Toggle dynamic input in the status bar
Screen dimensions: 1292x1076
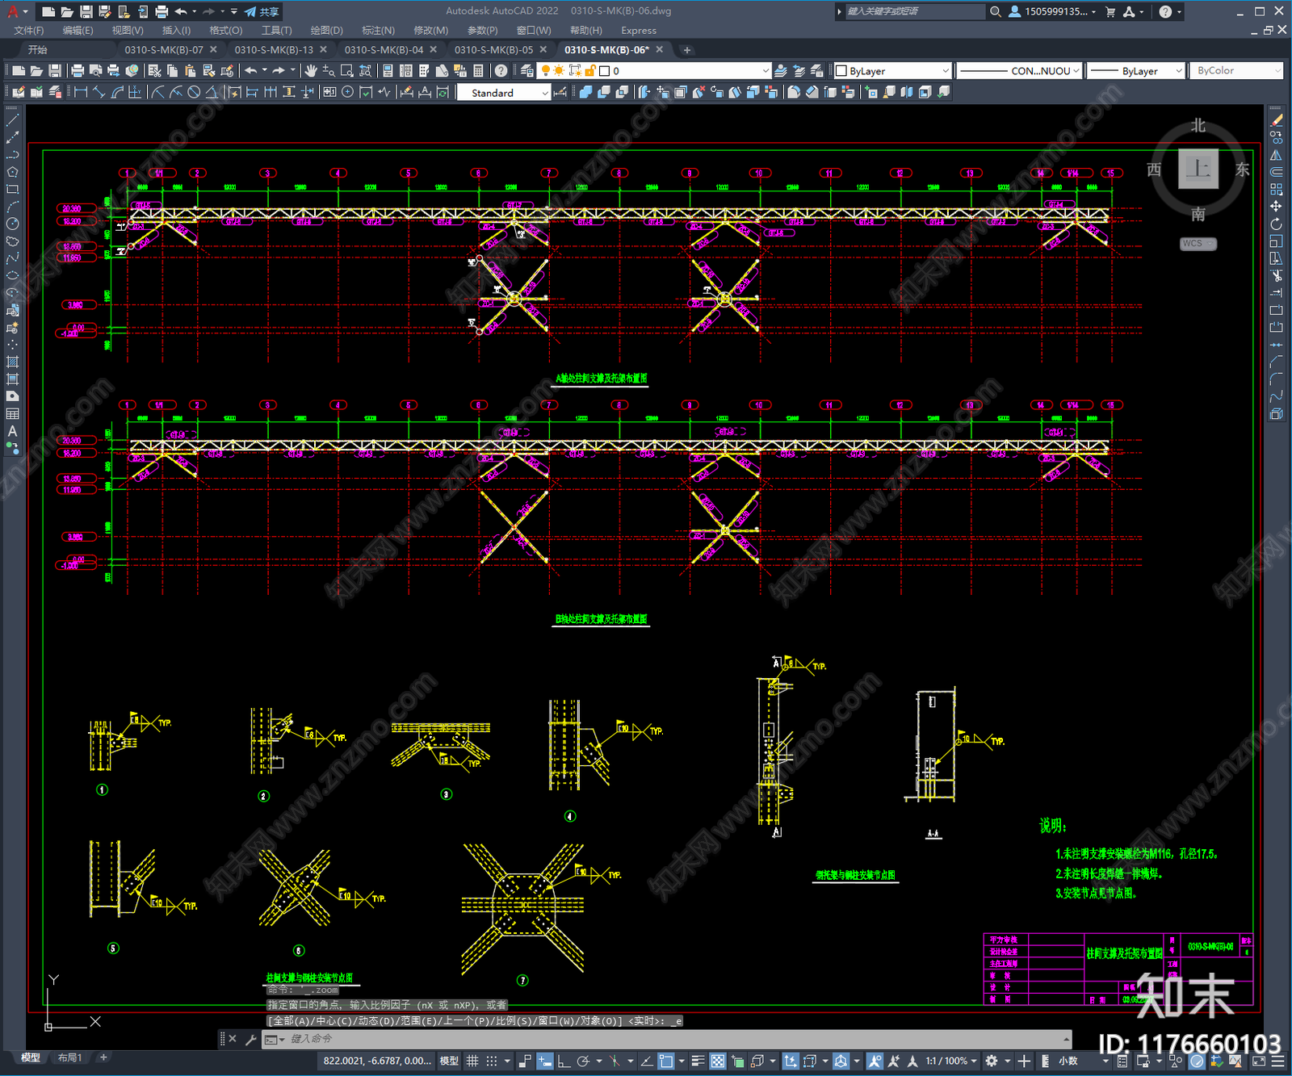pos(545,1061)
